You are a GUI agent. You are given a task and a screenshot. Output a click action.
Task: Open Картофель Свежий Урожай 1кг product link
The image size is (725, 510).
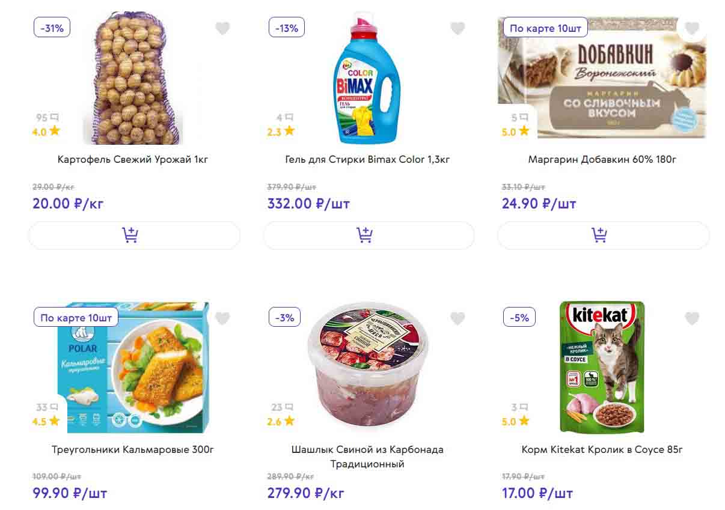(133, 160)
